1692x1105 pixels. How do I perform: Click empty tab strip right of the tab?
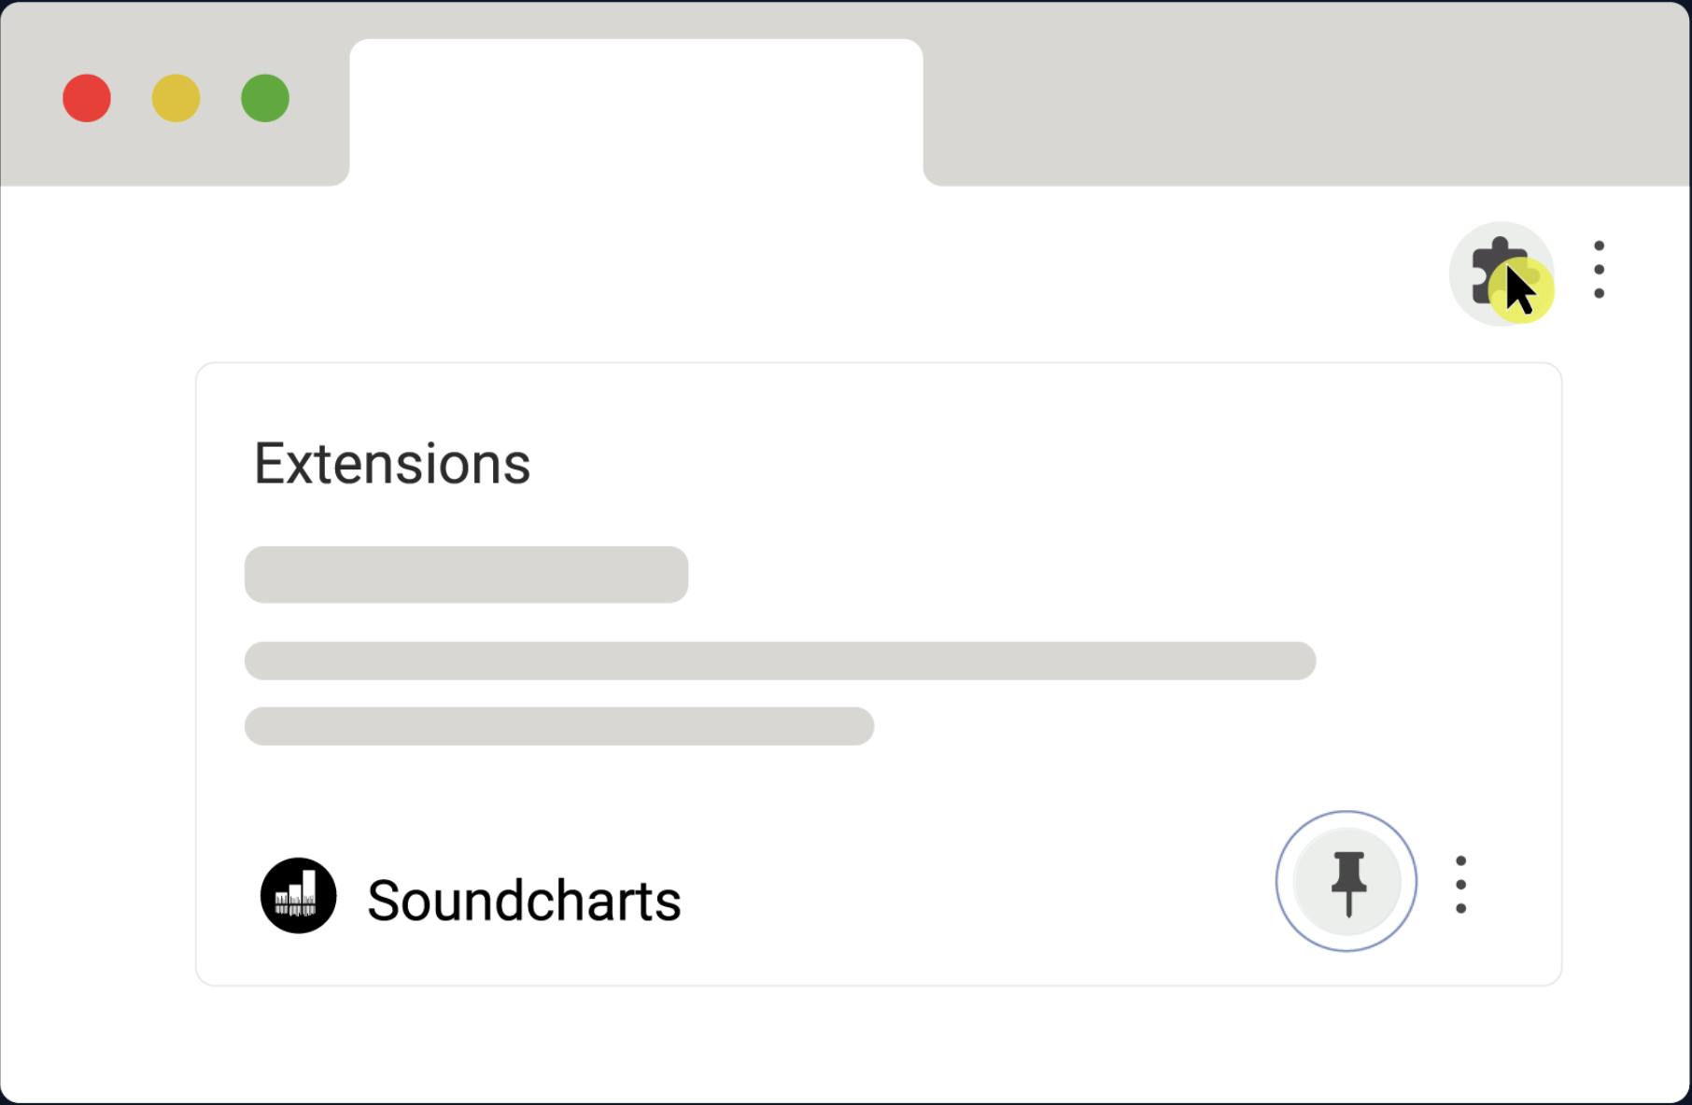click(1307, 103)
